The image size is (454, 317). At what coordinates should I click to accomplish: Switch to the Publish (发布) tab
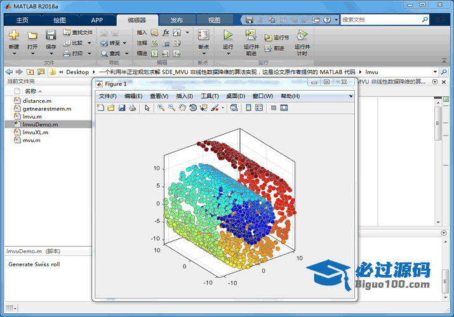177,20
